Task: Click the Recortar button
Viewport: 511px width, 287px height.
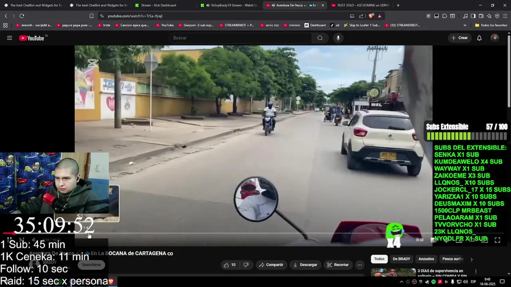Action: click(x=338, y=265)
